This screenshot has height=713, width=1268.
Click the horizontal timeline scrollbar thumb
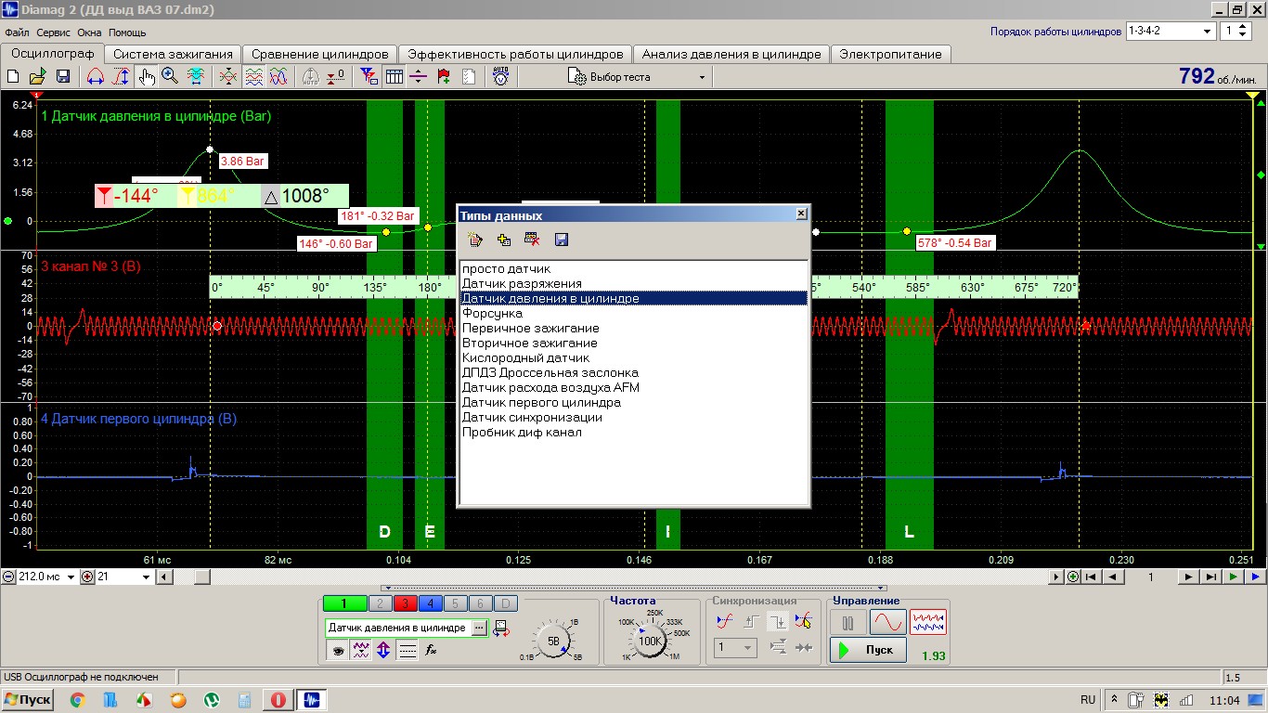pos(201,577)
